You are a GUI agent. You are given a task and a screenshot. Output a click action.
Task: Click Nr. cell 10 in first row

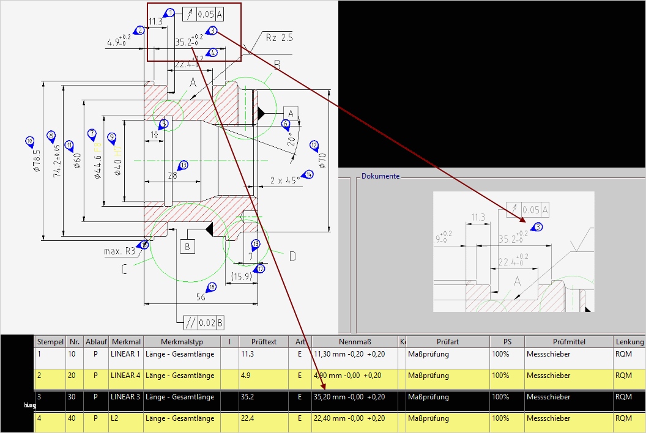click(75, 358)
